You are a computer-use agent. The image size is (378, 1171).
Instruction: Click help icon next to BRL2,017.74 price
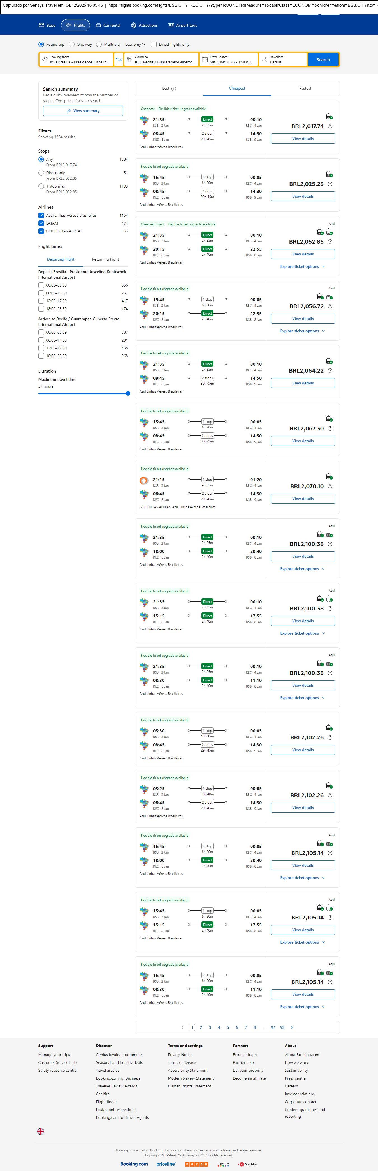tap(330, 126)
